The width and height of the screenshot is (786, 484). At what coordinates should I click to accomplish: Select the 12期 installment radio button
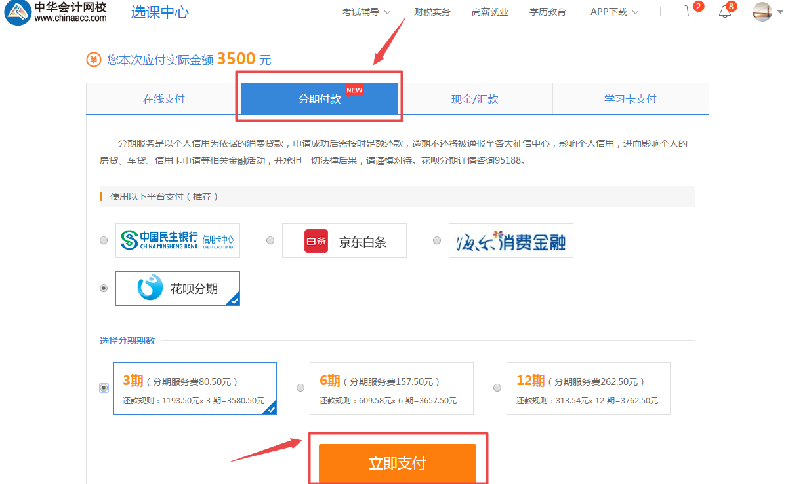[x=497, y=388]
